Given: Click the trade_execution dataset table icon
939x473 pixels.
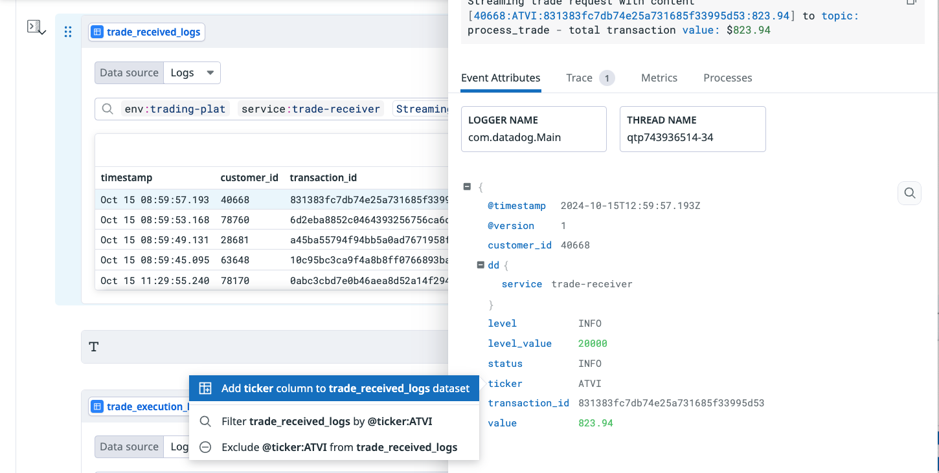Looking at the screenshot, I should click(97, 406).
